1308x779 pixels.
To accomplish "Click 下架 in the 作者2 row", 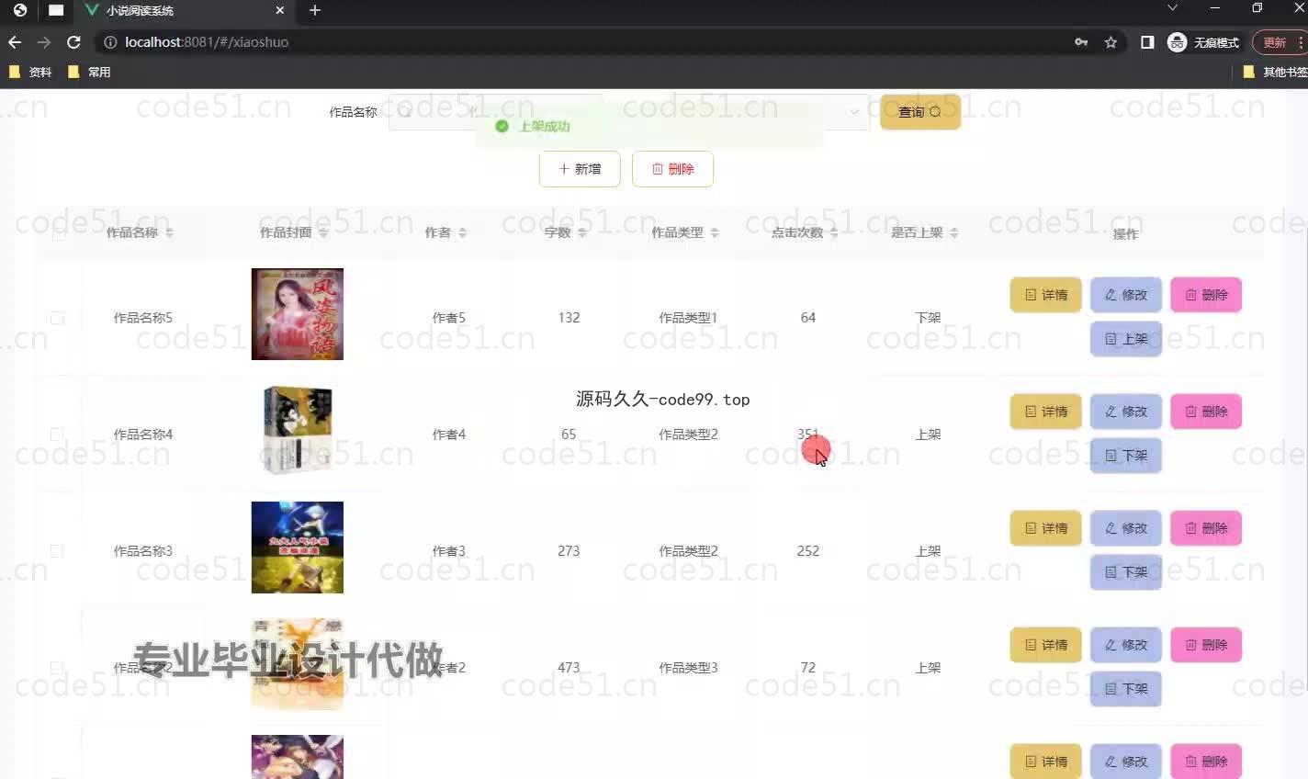I will tap(1126, 689).
